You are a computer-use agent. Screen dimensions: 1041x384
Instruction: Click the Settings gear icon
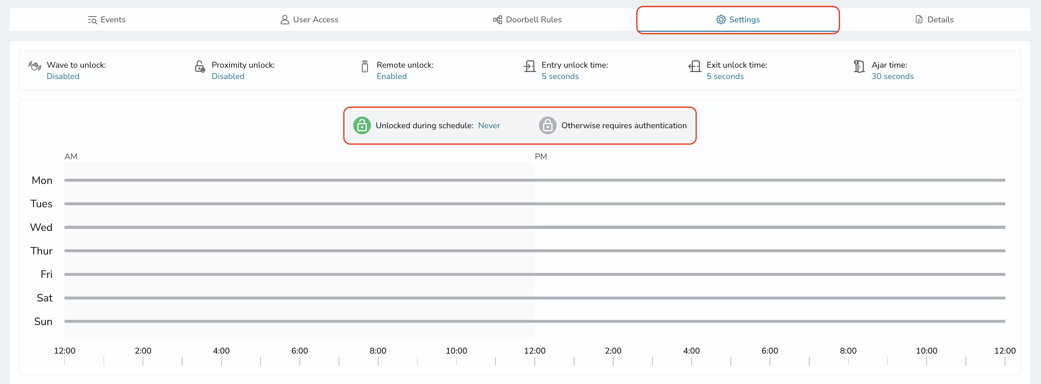click(x=721, y=19)
